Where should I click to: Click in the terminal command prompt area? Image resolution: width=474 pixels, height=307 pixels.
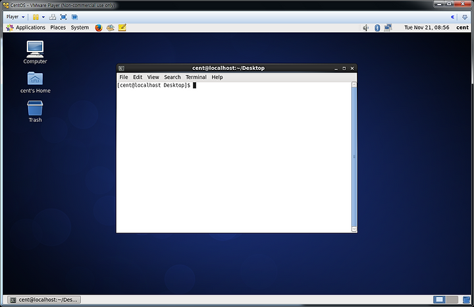pyautogui.click(x=234, y=157)
